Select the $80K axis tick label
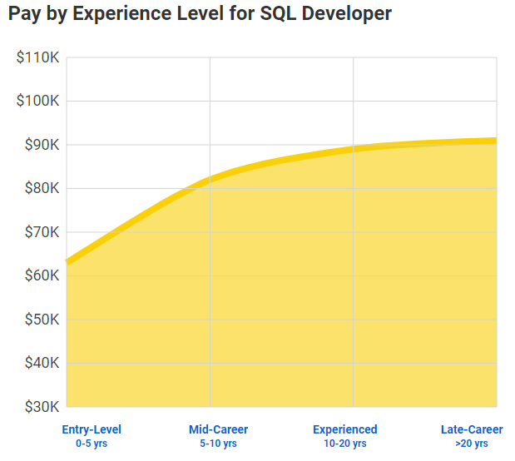This screenshot has width=515, height=461. pos(40,188)
